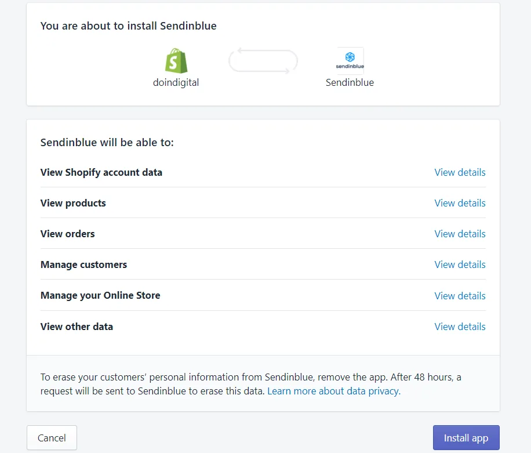Screen dimensions: 531x453
Task: Click the "View orders" permission text
Action: point(67,234)
